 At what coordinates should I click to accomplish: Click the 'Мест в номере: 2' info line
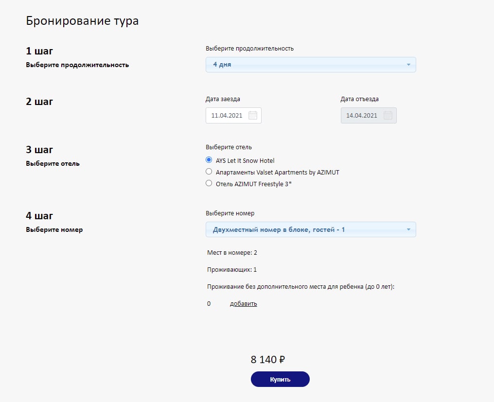(232, 253)
